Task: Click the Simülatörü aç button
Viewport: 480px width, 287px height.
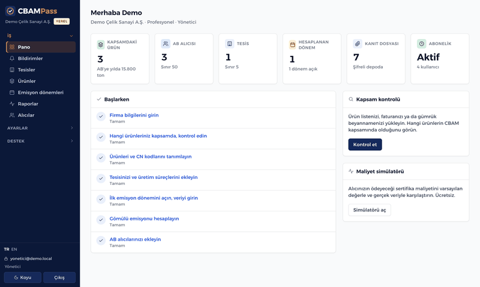Action: coord(370,210)
